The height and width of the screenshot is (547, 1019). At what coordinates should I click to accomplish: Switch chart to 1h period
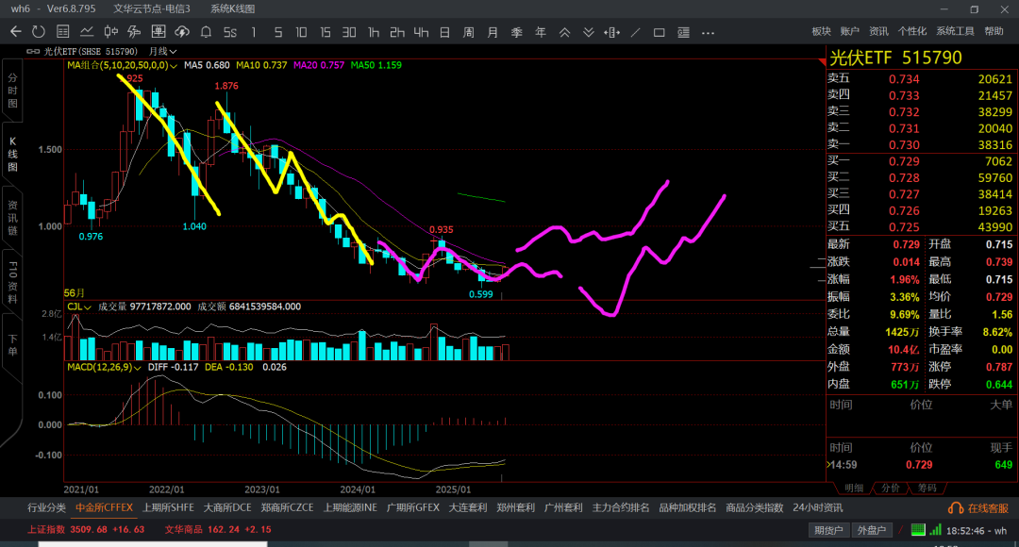click(x=373, y=32)
